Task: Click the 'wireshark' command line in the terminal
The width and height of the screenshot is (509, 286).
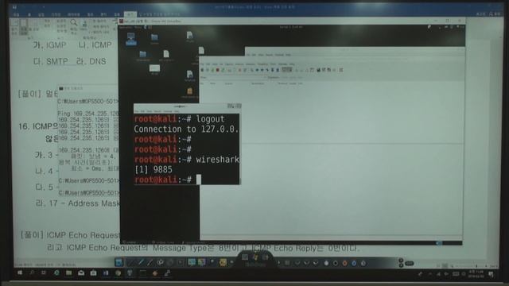Action: (187, 159)
